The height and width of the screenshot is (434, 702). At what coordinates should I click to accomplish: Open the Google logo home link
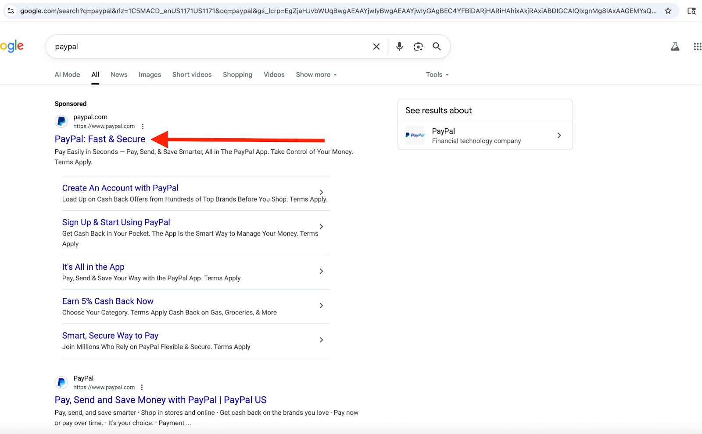tap(12, 46)
